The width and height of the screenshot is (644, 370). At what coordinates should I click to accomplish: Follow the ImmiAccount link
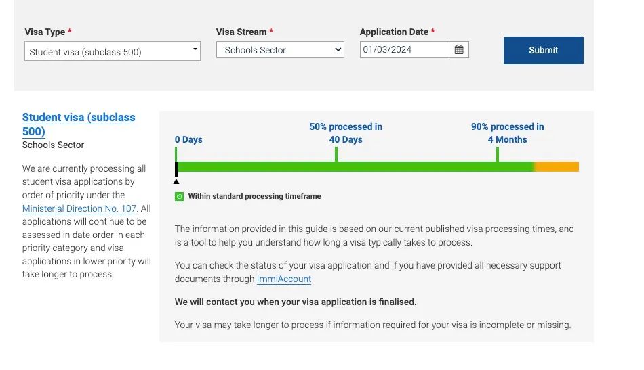(x=284, y=279)
